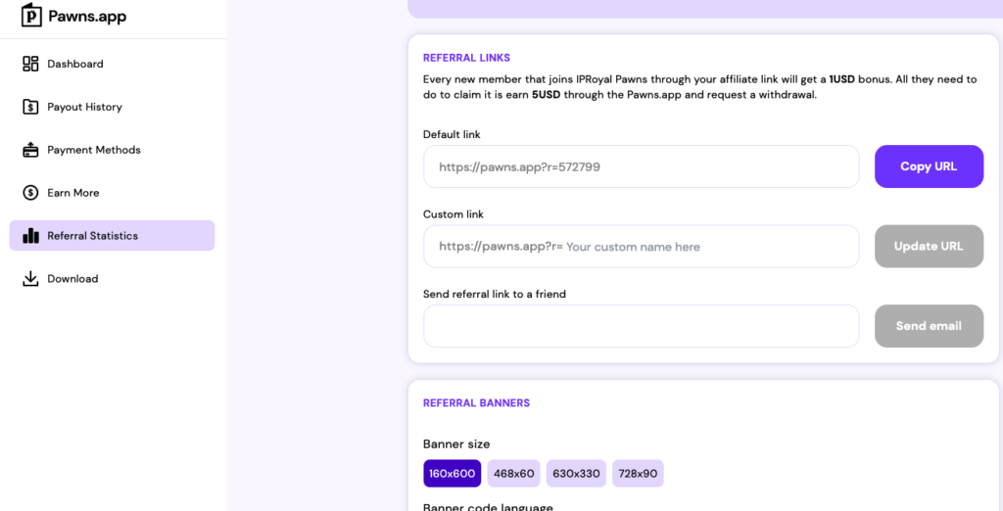Click the Payout History dollar document icon
This screenshot has height=511, width=1003.
point(30,107)
